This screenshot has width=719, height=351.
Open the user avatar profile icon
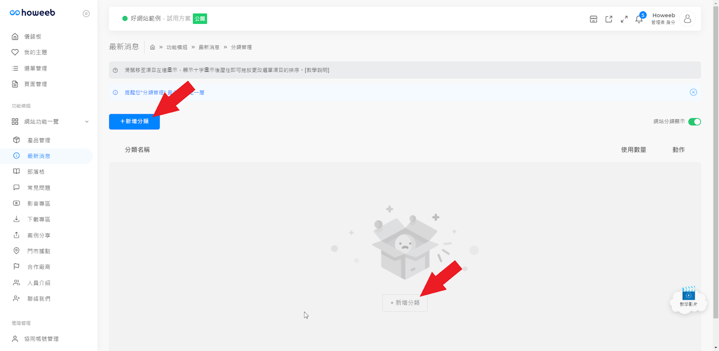688,19
